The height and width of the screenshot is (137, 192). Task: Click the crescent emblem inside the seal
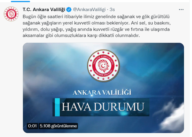click(x=103, y=66)
